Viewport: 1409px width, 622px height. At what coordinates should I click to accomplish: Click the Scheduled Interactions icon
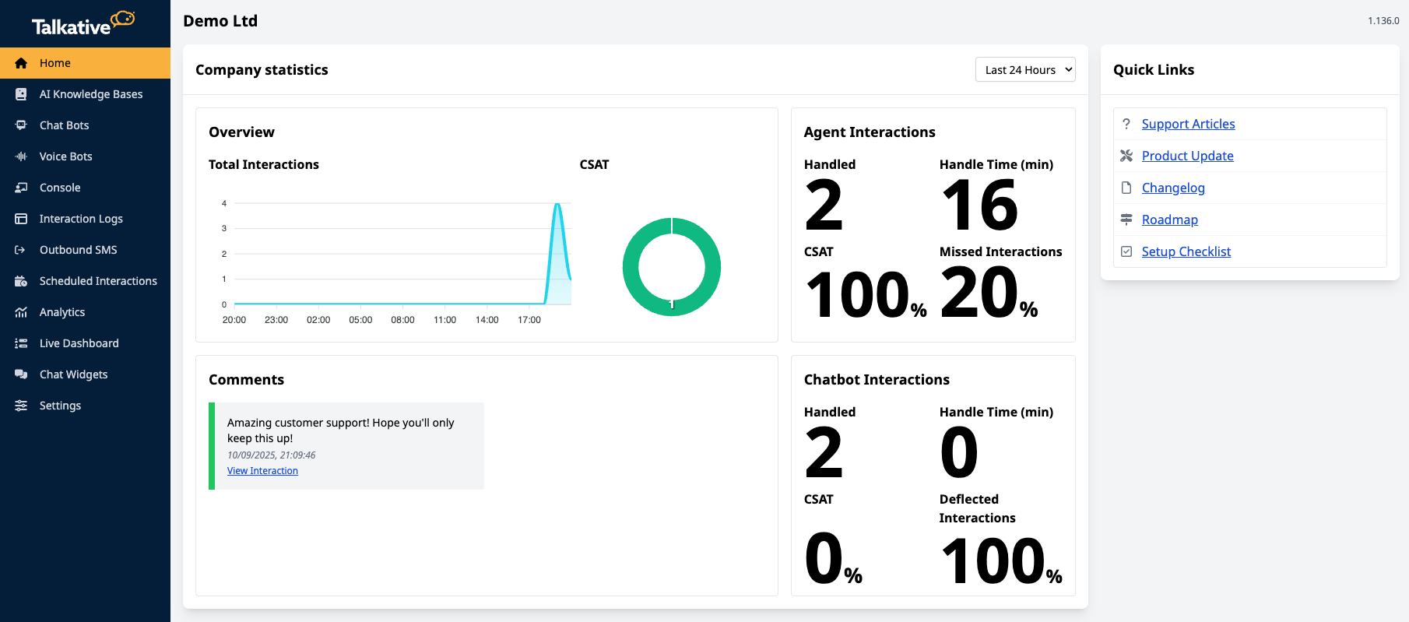point(21,281)
